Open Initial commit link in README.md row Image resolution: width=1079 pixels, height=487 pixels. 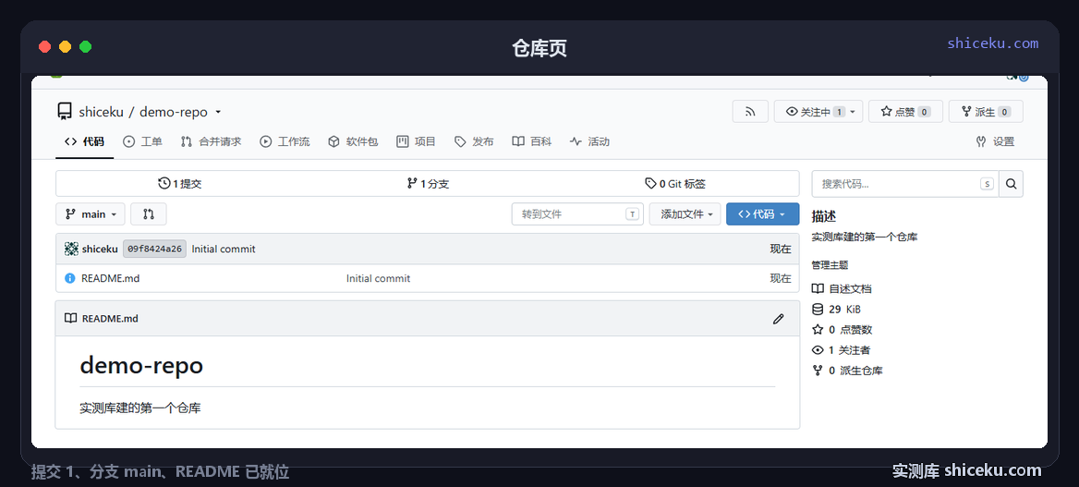tap(379, 278)
